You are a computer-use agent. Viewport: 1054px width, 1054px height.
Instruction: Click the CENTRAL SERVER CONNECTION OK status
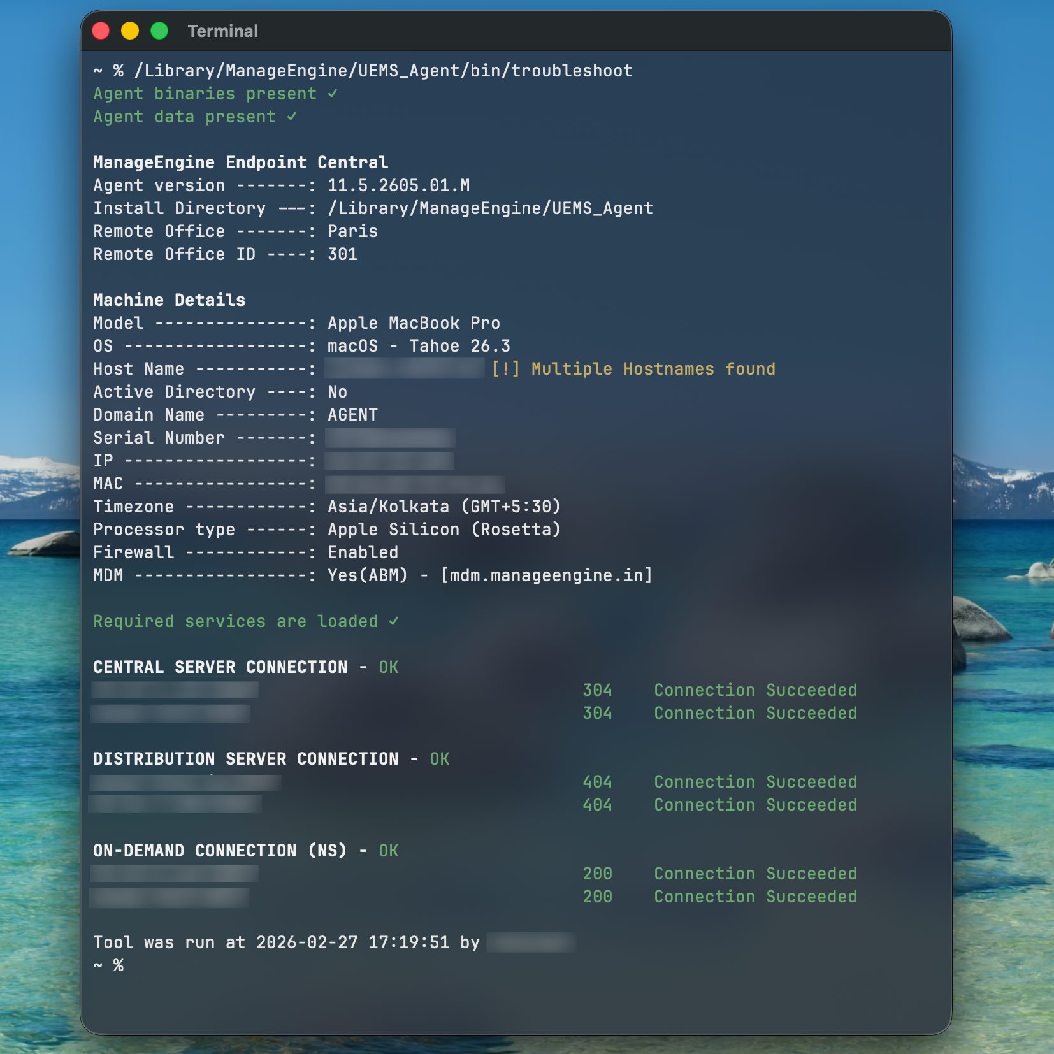click(x=387, y=667)
